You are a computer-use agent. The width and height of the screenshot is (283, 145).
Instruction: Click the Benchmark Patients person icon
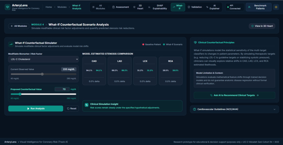click(x=249, y=7)
